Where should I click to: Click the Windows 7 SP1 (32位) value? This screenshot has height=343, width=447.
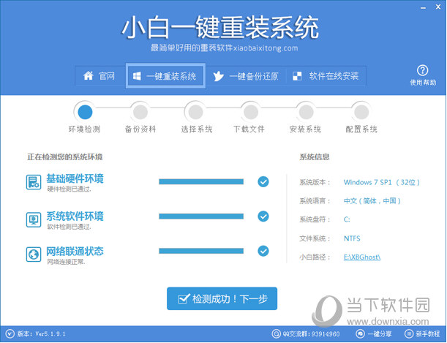382,182
